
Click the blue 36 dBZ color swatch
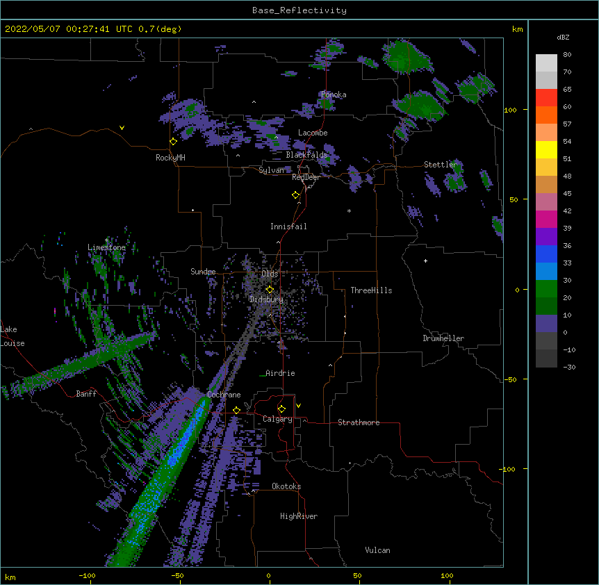(546, 254)
